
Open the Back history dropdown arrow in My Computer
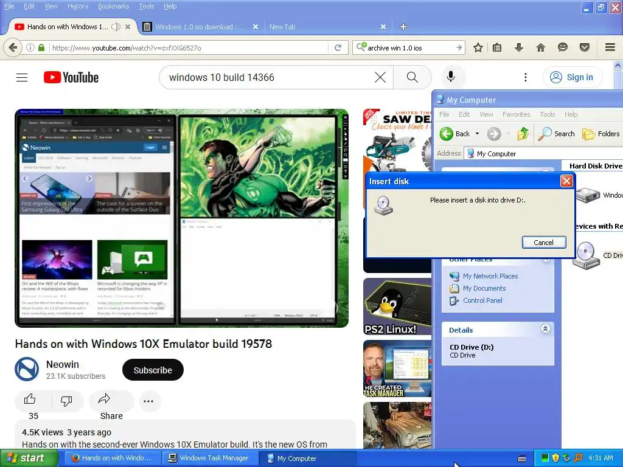click(x=477, y=134)
